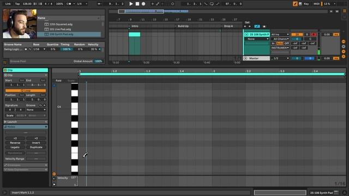Click the Capture MIDI circle icon
349x196 pixels.
tap(172, 4)
